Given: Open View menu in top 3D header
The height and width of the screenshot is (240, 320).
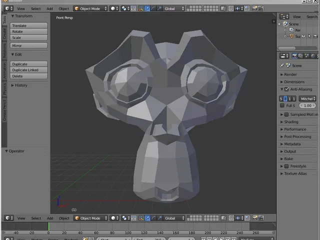Looking at the screenshot, I should click(21, 9).
